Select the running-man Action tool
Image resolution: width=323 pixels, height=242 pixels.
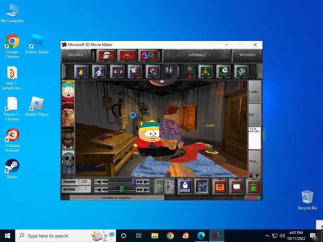tap(99, 71)
